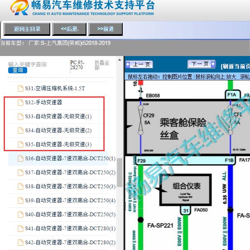The image size is (250, 250).
Task: Focus the 输入关键字查询 search field
Action: coord(27,64)
